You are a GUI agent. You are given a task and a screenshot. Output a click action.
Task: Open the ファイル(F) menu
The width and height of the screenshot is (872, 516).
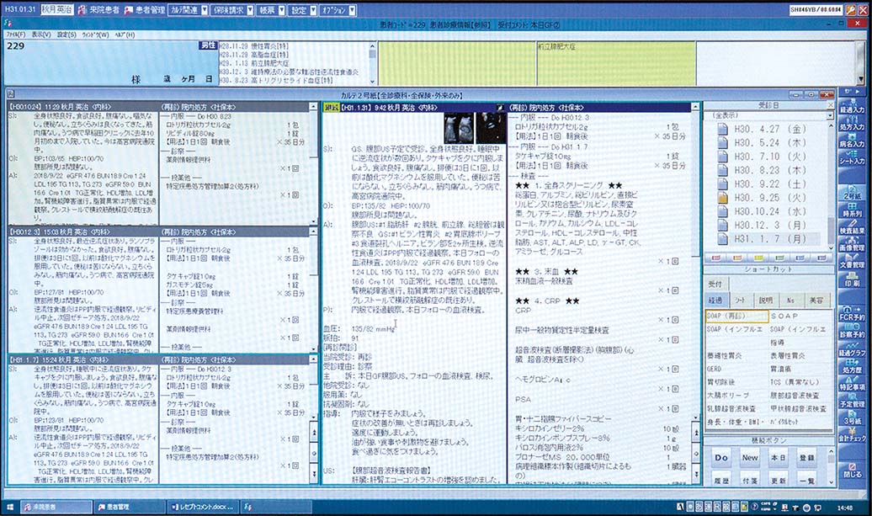tap(14, 35)
